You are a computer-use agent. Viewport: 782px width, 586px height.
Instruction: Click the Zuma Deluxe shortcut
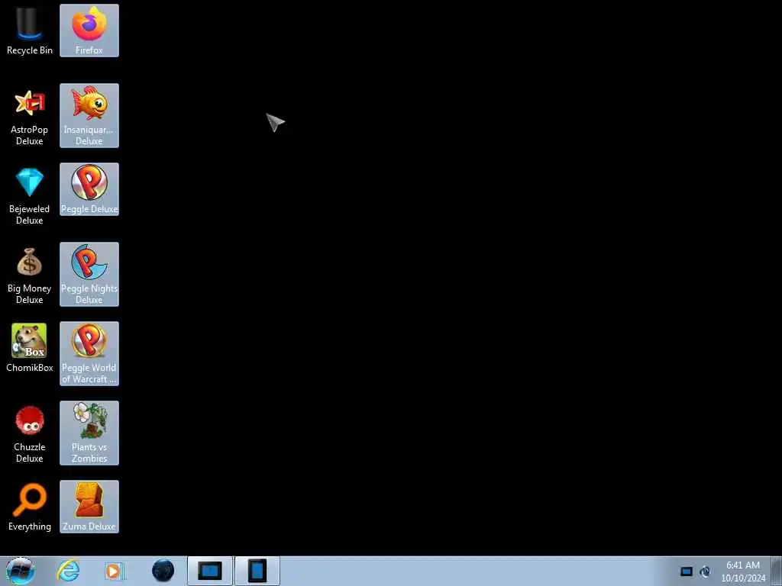click(x=89, y=507)
